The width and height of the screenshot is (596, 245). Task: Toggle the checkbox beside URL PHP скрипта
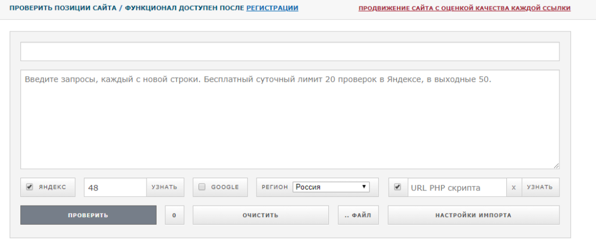pos(398,188)
